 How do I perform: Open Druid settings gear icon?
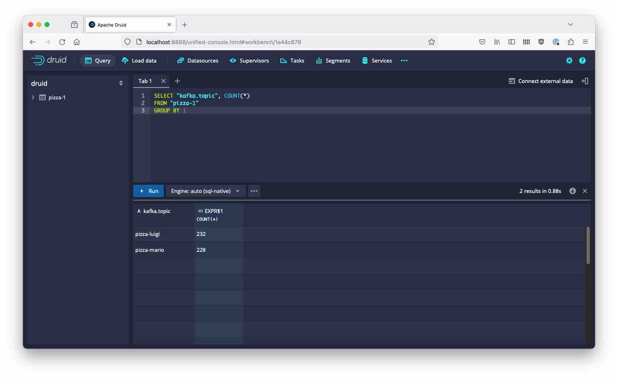(x=569, y=61)
